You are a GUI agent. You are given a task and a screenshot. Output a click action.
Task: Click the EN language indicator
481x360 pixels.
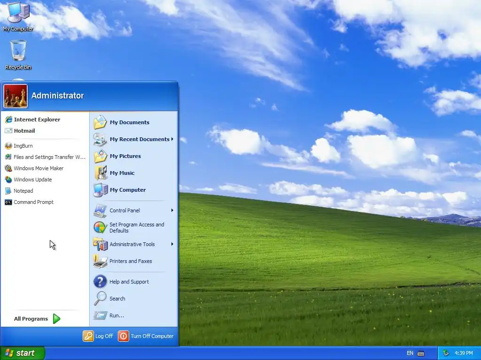[410, 353]
